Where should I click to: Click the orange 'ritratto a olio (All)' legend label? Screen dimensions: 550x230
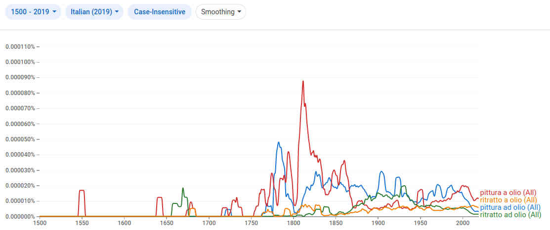508,200
